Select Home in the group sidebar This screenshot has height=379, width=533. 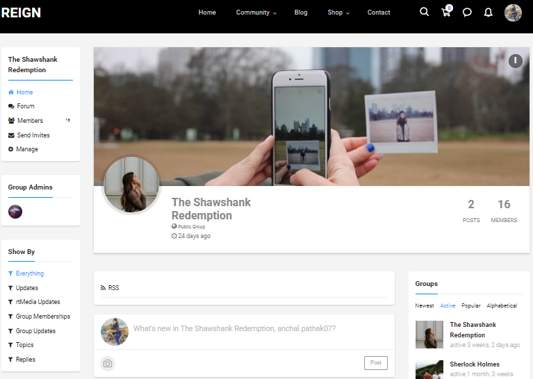20,92
